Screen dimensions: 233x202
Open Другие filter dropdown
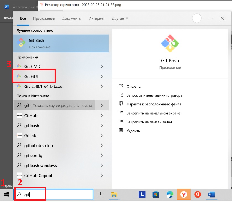click(x=120, y=18)
